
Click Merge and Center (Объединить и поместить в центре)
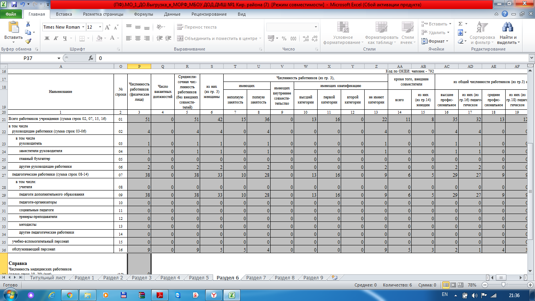tap(217, 38)
